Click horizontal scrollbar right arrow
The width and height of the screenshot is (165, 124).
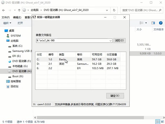pyautogui.click(x=164, y=117)
